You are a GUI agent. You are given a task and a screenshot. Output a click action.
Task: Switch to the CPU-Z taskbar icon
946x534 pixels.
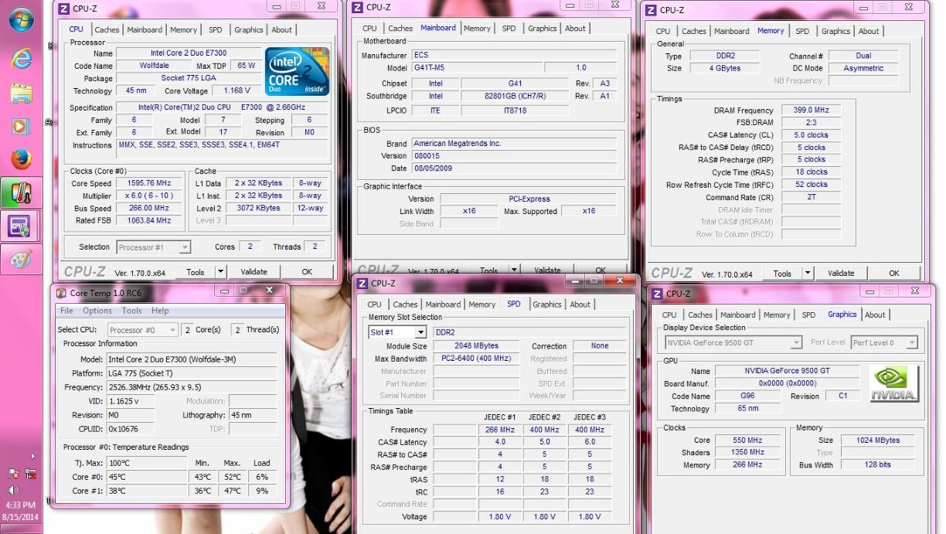click(x=19, y=226)
